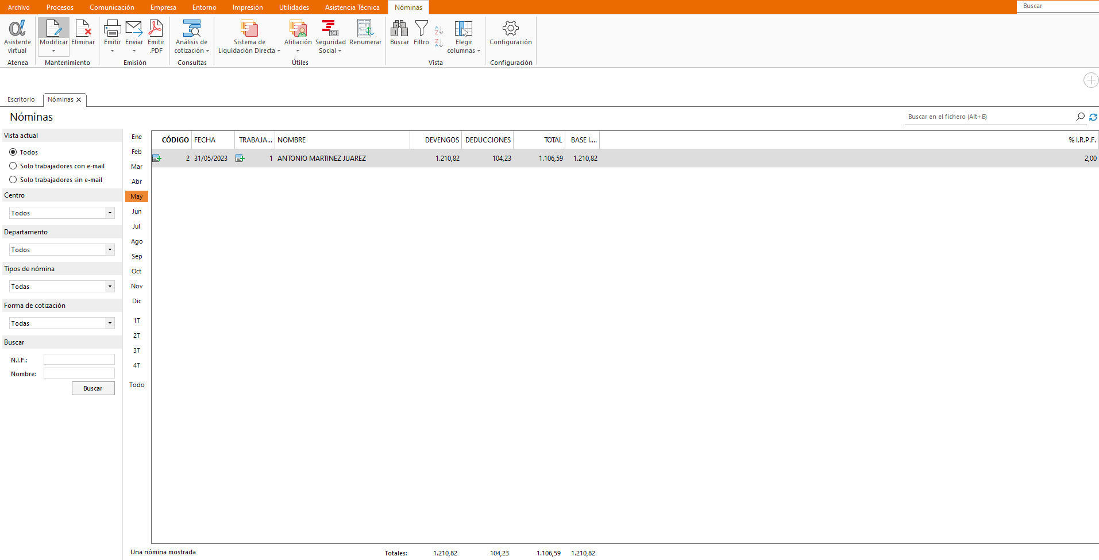Open the Impresión ribbon tab
The width and height of the screenshot is (1099, 560).
248,7
